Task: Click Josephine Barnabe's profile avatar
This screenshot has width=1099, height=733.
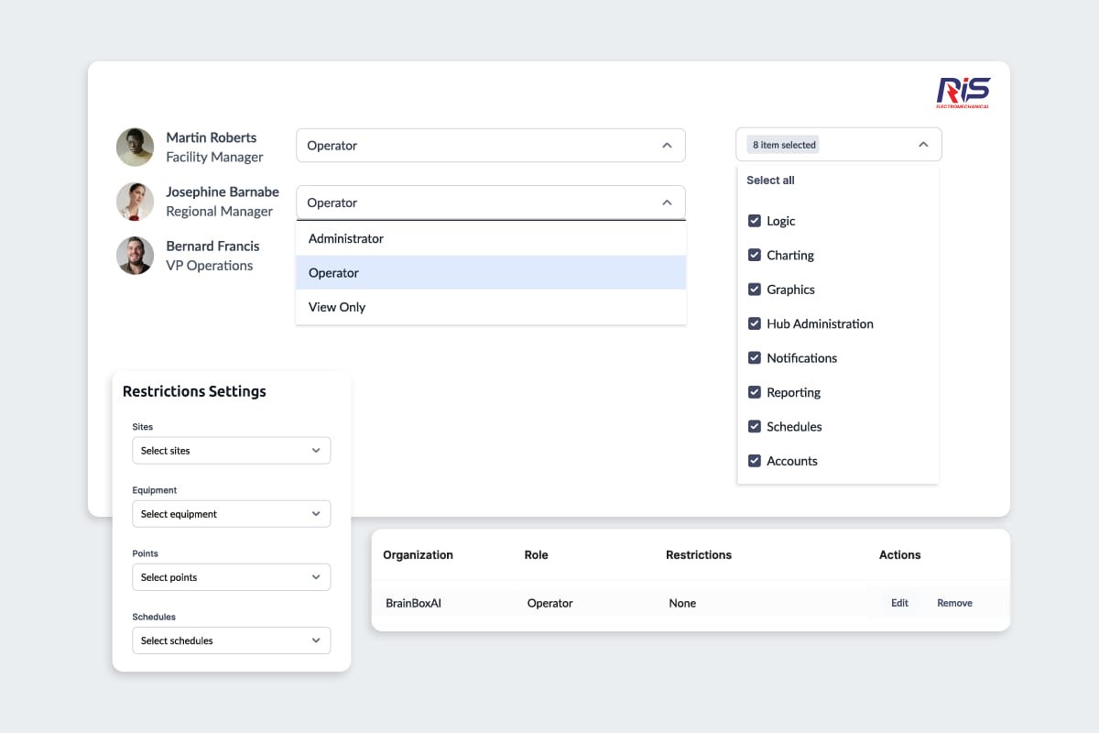Action: (135, 202)
